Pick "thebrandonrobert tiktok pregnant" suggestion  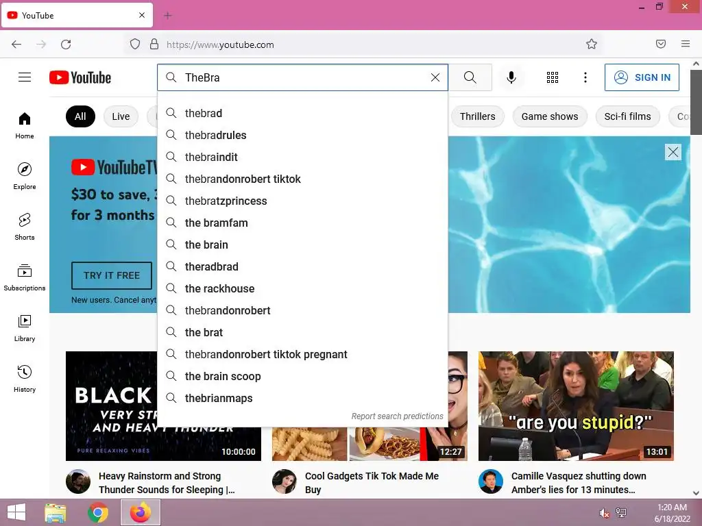click(x=302, y=354)
